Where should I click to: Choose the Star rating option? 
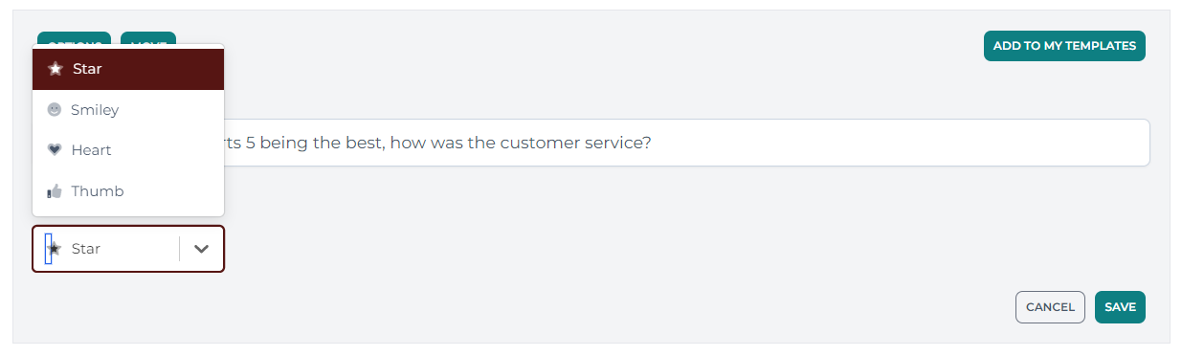128,69
